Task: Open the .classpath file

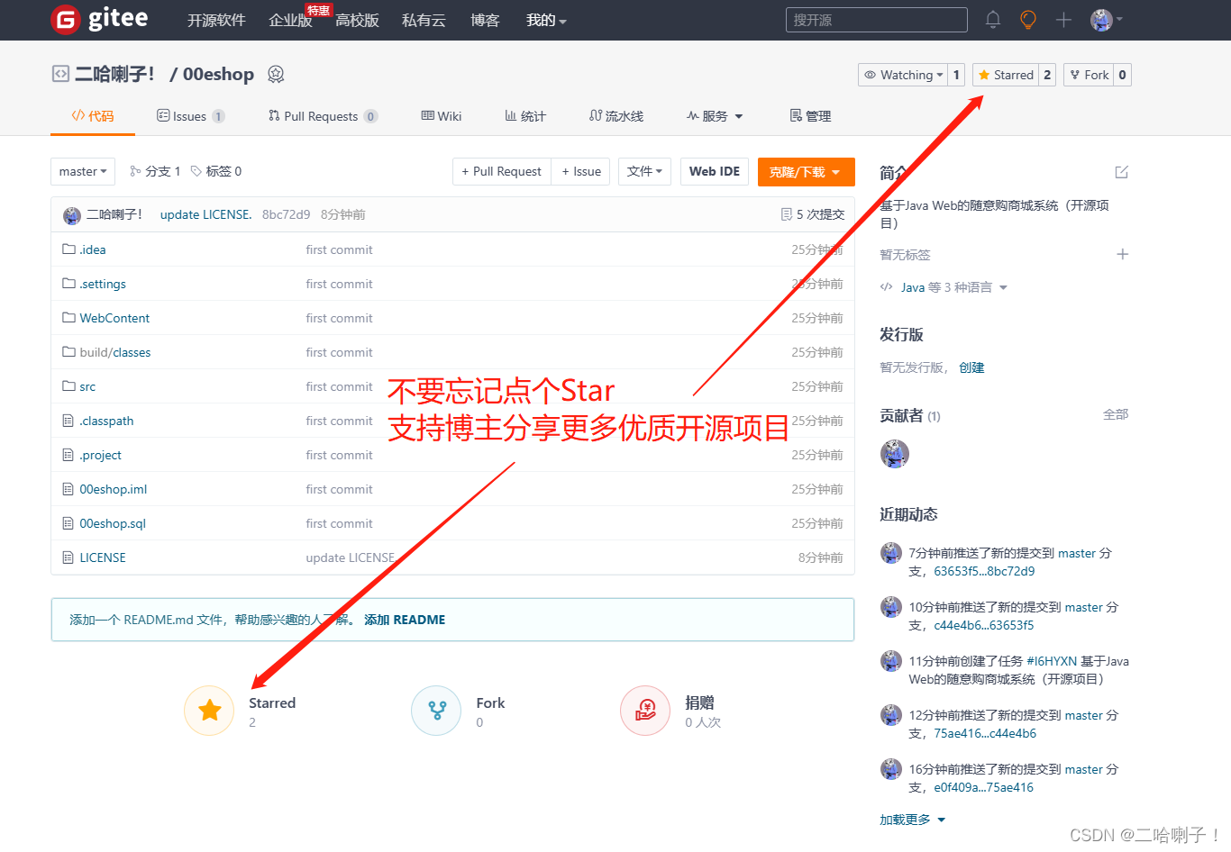Action: point(106,421)
